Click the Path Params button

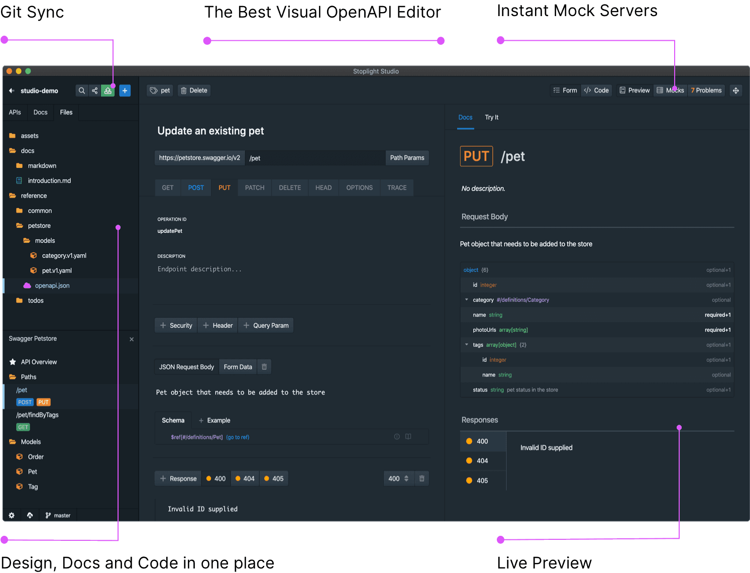pyautogui.click(x=407, y=158)
